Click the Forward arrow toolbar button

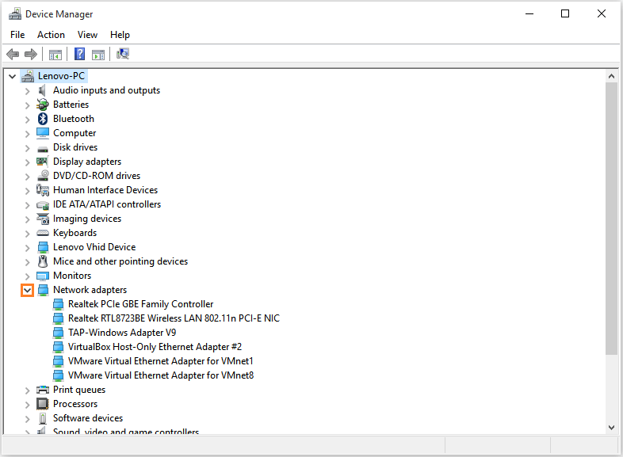click(31, 54)
